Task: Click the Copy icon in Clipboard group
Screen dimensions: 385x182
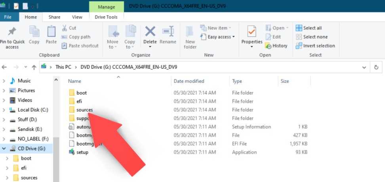Action: 34,32
